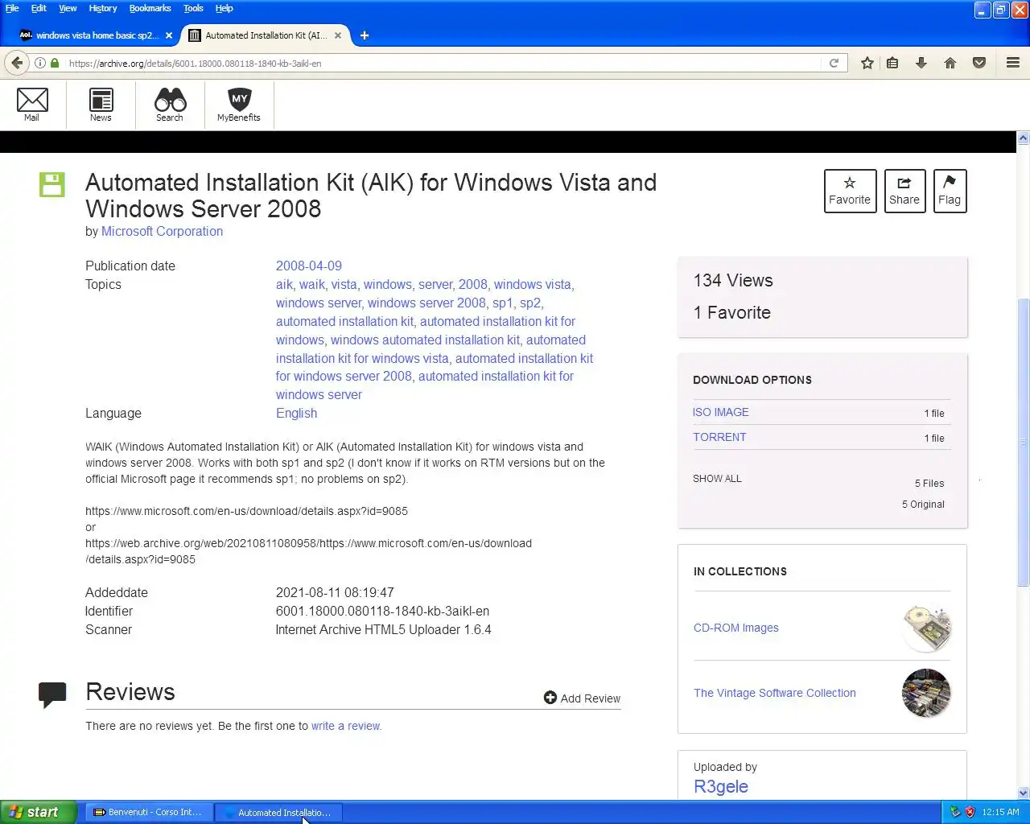1030x824 pixels.
Task: Open the History menu
Action: pyautogui.click(x=103, y=8)
